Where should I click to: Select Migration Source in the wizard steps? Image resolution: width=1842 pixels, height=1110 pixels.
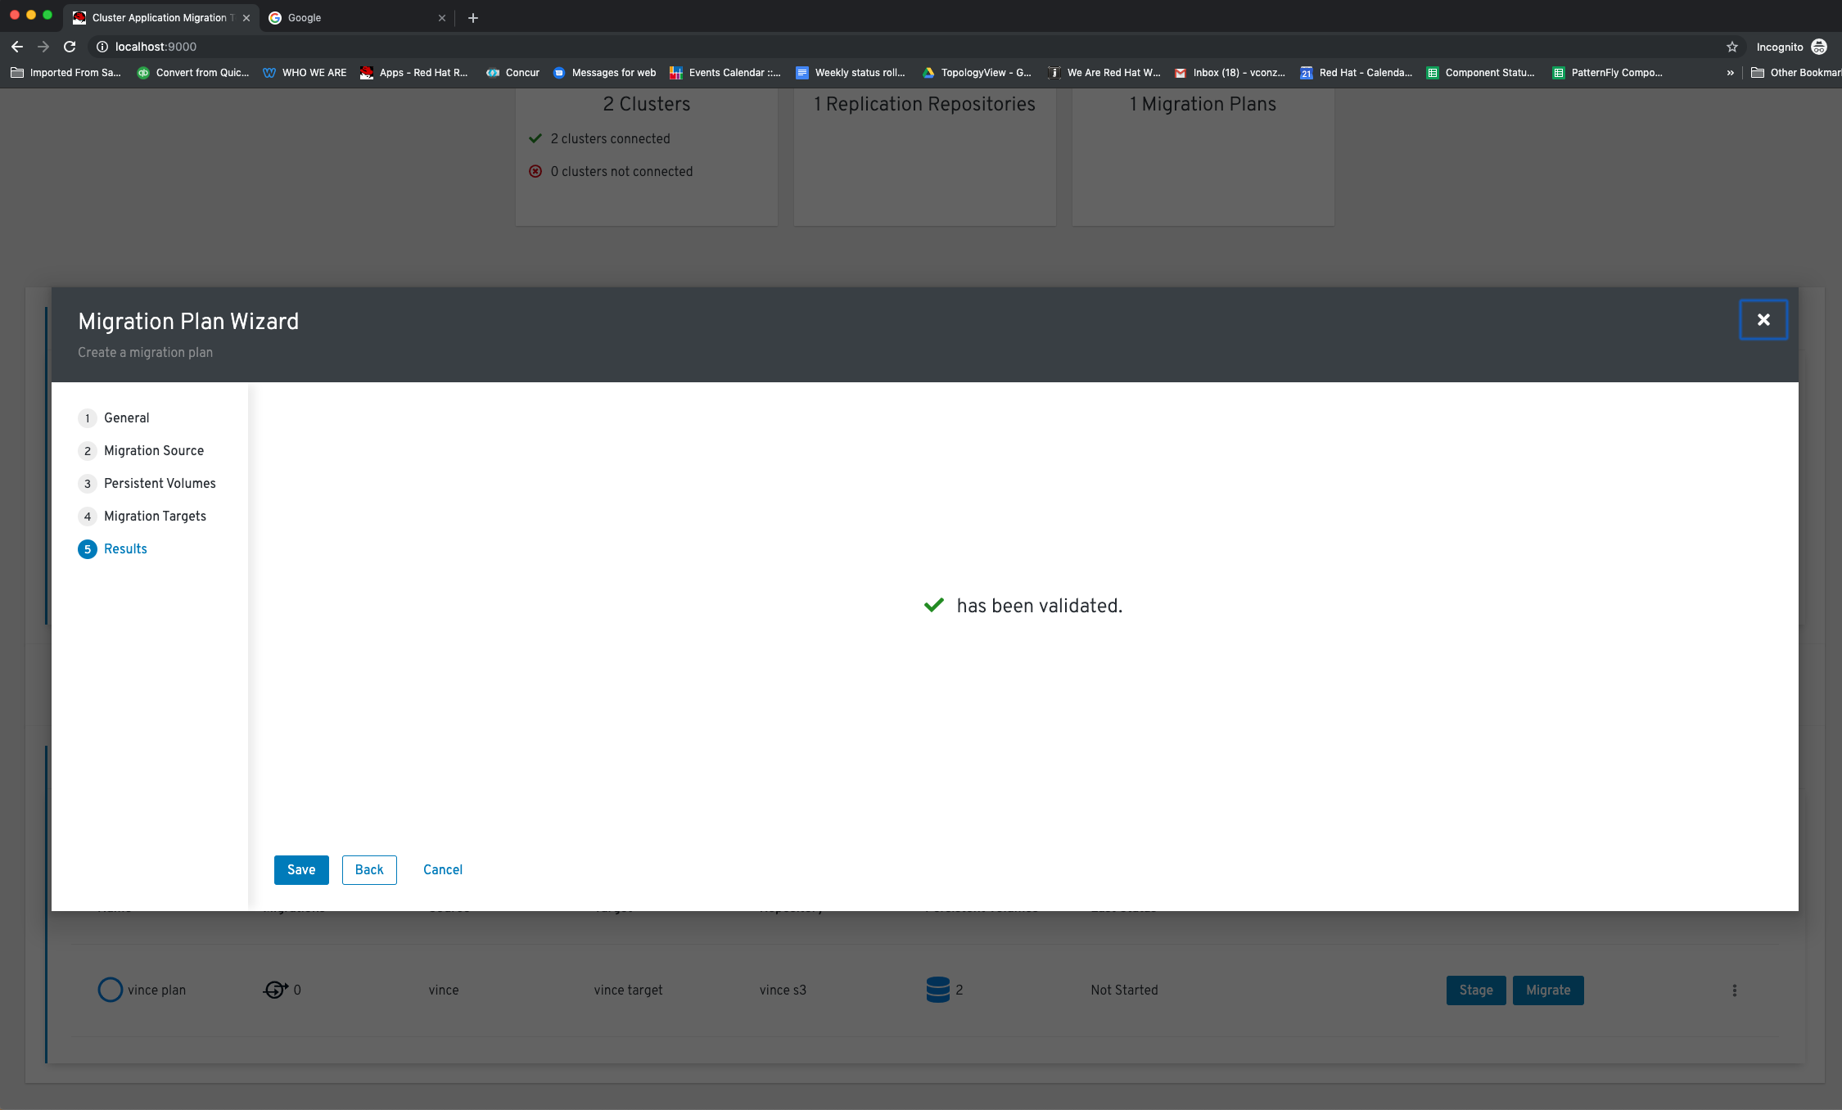pyautogui.click(x=154, y=450)
